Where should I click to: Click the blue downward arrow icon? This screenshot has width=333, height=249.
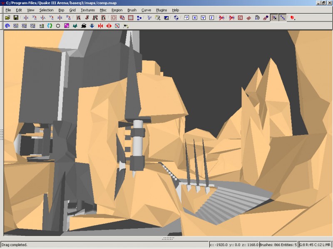(92, 26)
